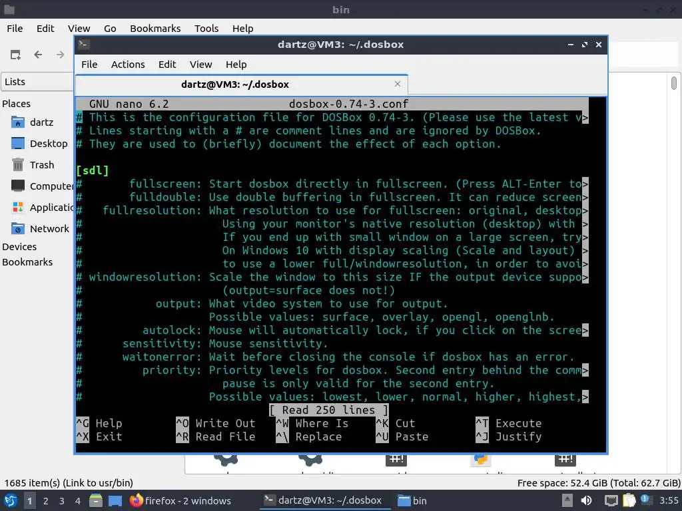Switch to workspace 4 in the pager
This screenshot has width=682, height=511.
[x=78, y=500]
